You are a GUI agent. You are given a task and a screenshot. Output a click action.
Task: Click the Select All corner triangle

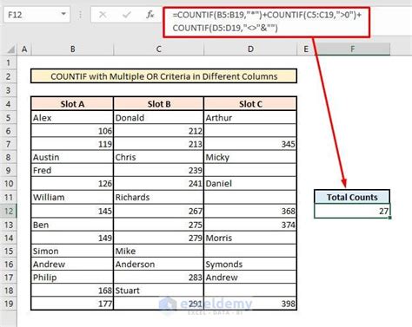[10, 49]
